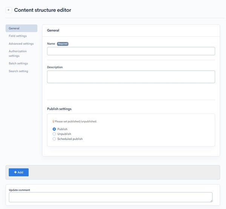Click the Publish settings heading

(x=59, y=109)
